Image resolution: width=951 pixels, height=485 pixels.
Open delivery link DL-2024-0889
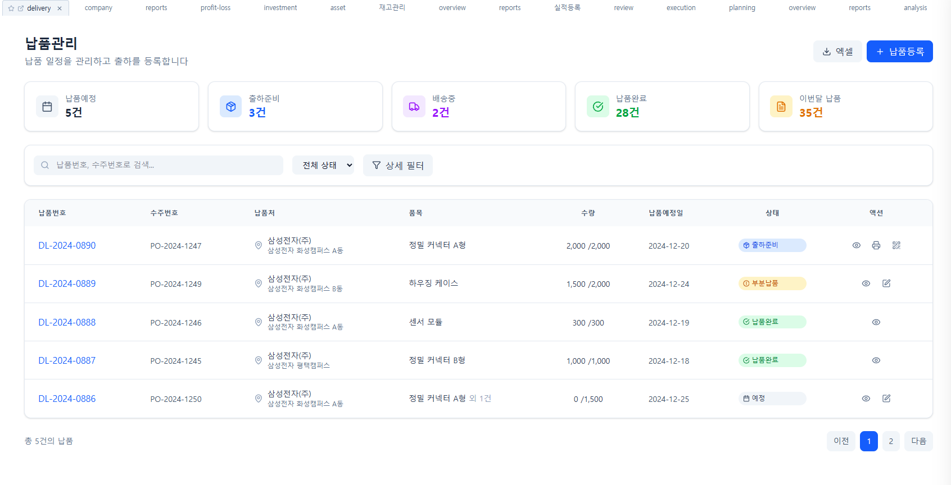(67, 283)
